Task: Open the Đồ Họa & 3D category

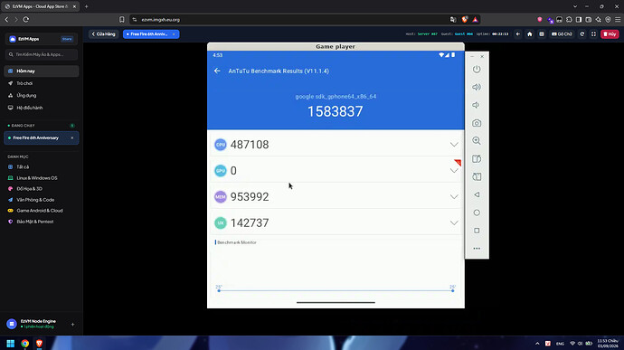Action: pos(42,189)
